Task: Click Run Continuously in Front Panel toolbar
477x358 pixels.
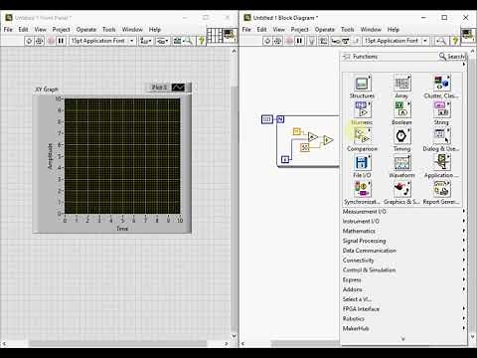Action: coord(40,41)
